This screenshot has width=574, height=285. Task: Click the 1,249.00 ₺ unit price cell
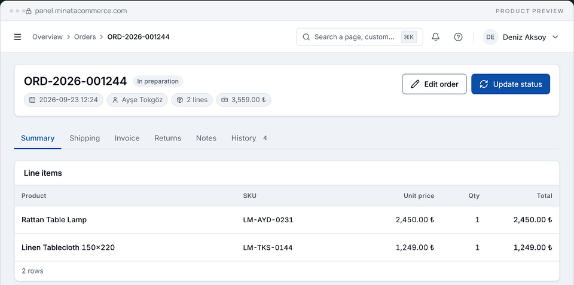tap(415, 248)
